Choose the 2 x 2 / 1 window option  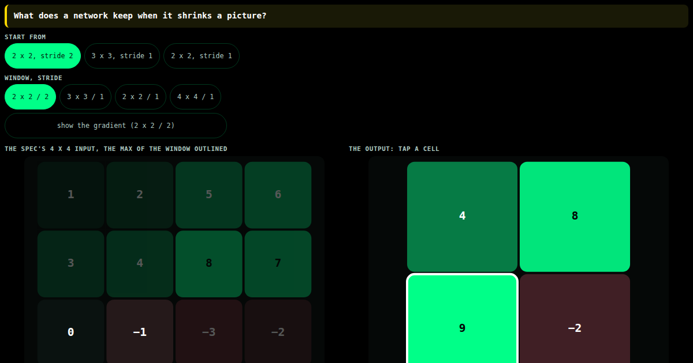tap(140, 97)
